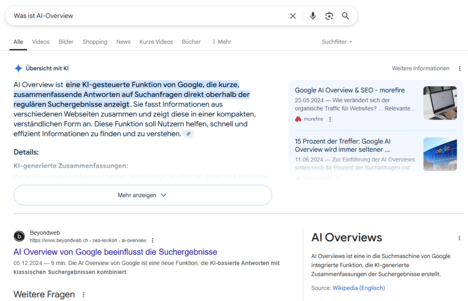Click the source link chip after 'zu verstehen.'
The image size is (468, 301).
click(188, 134)
